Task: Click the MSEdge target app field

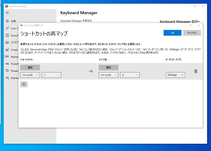Action: coord(173,75)
